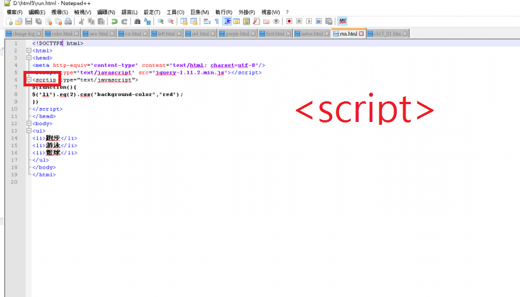
Task: Toggle the ABC spell check button
Action: click(x=343, y=22)
